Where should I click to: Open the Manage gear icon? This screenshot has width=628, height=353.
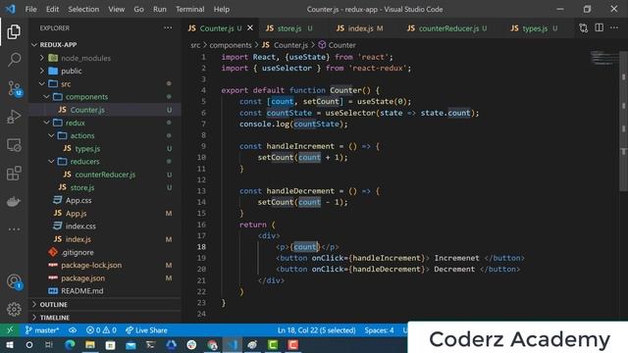click(14, 309)
